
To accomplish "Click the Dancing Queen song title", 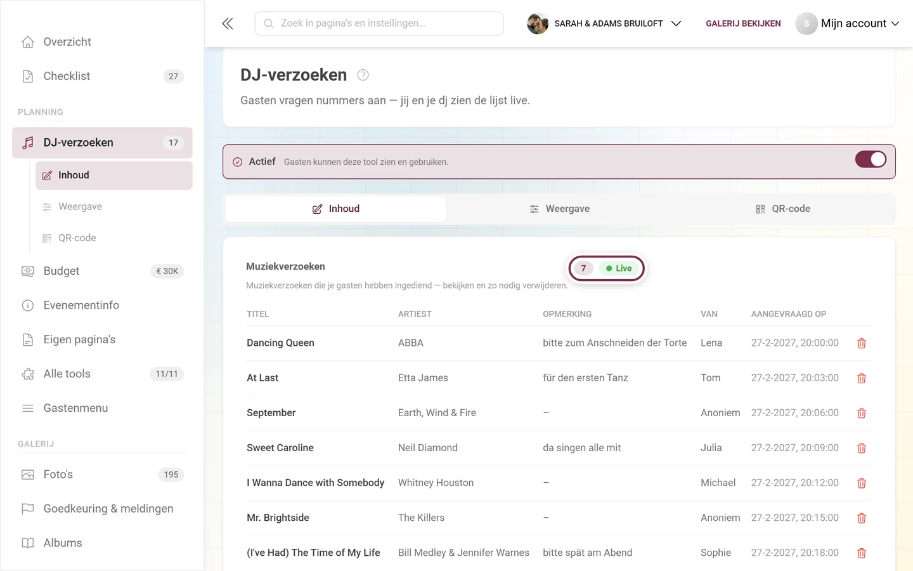I will tap(280, 343).
